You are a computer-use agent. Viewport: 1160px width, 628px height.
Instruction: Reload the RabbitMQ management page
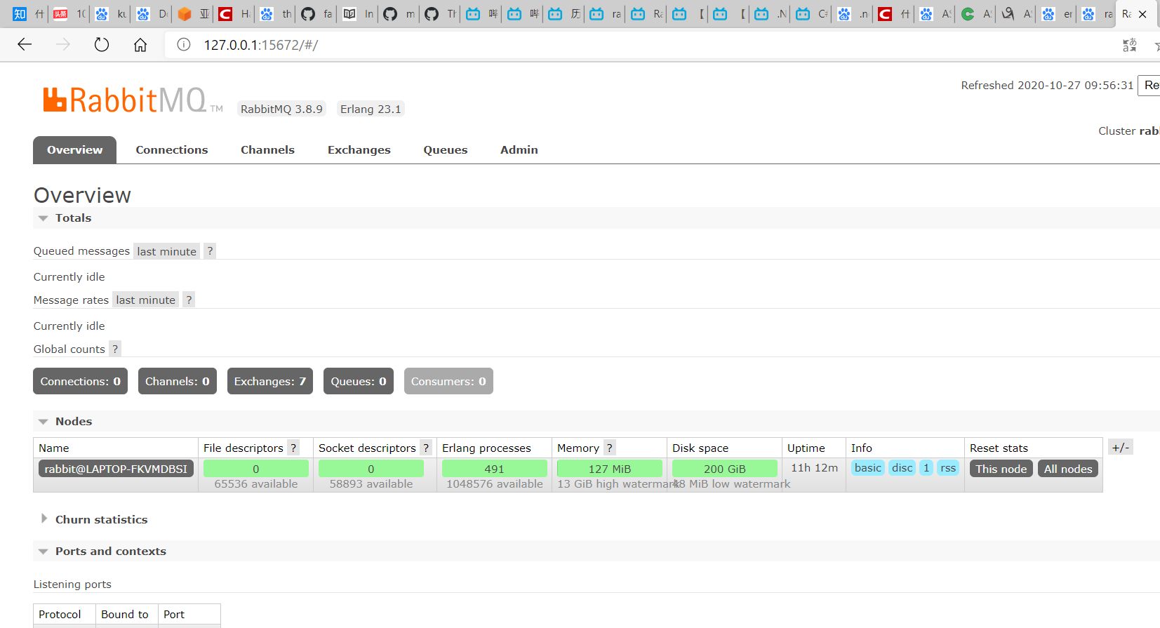pyautogui.click(x=102, y=45)
